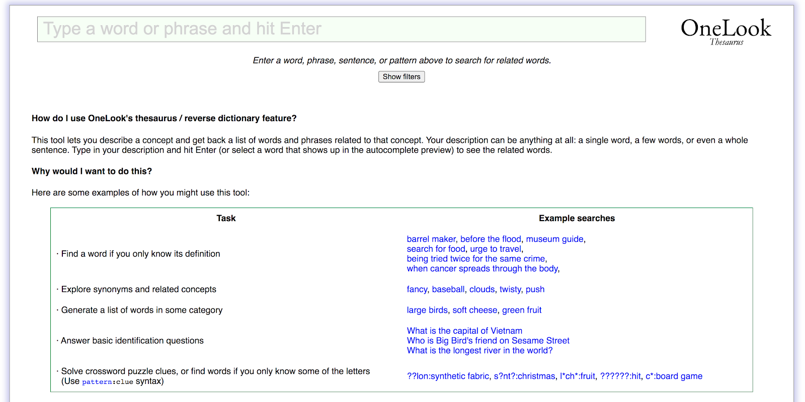Open the 'soft cheese' example

(x=475, y=310)
